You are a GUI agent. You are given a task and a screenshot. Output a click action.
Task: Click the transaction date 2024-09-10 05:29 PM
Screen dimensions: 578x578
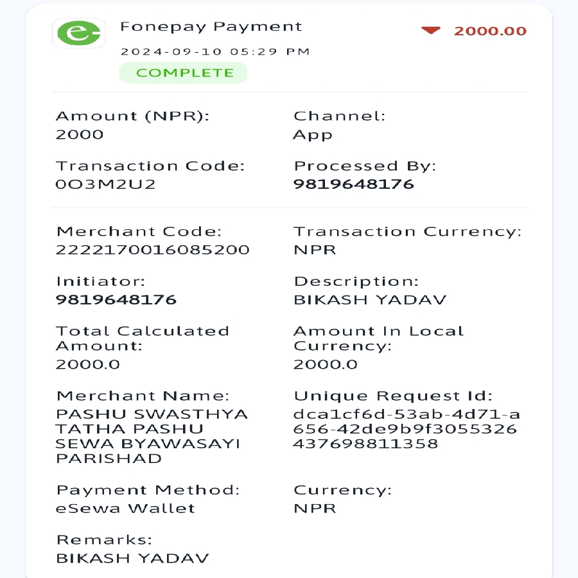(x=215, y=51)
